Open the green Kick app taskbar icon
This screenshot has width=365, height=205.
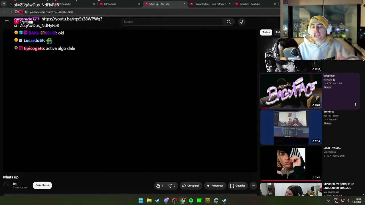click(199, 200)
